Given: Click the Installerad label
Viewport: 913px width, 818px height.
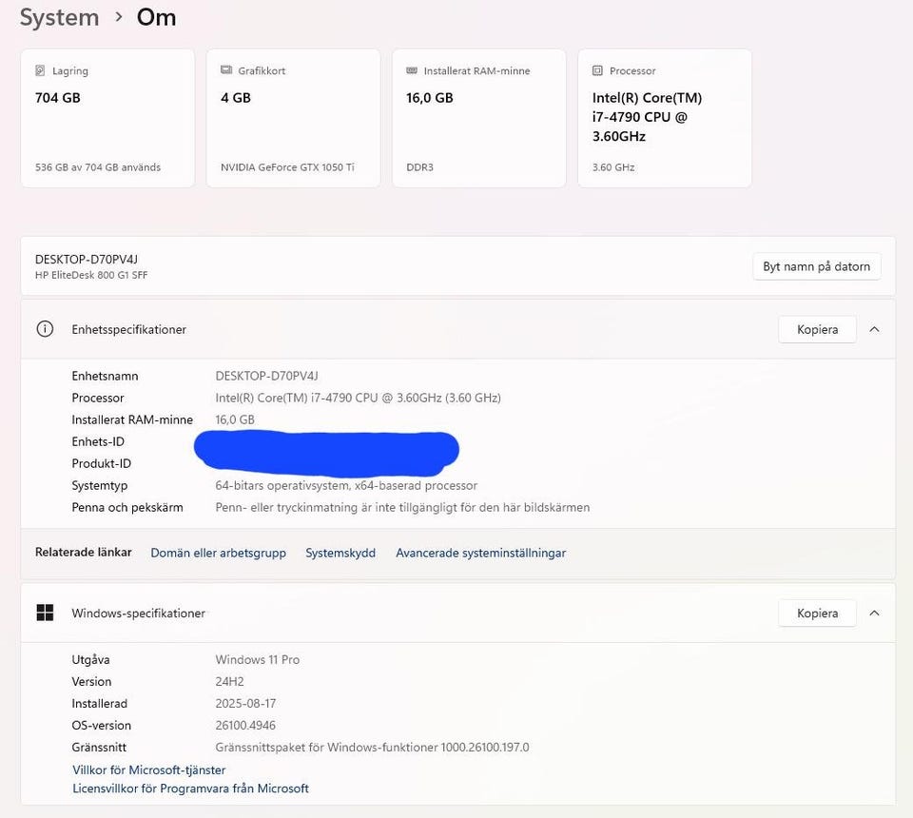Looking at the screenshot, I should [99, 703].
